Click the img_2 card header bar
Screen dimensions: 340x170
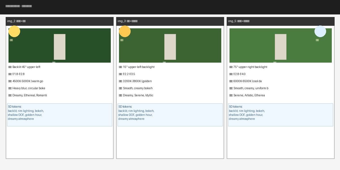point(59,21)
